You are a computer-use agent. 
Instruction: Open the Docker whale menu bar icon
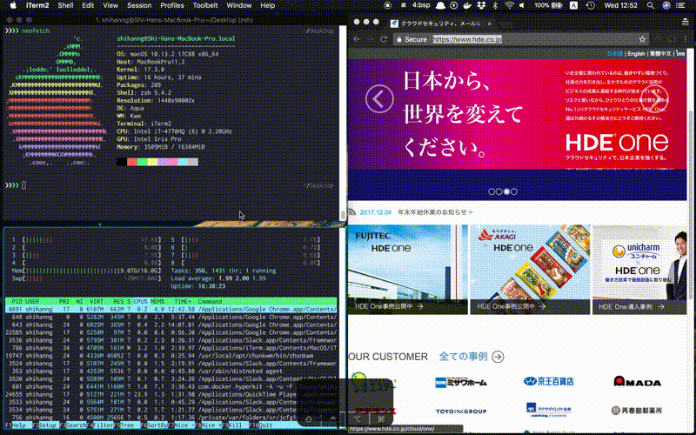(467, 5)
